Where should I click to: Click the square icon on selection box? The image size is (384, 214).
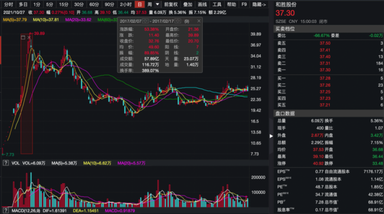[23, 37]
